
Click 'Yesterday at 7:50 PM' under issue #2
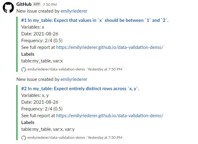pyautogui.click(x=105, y=138)
